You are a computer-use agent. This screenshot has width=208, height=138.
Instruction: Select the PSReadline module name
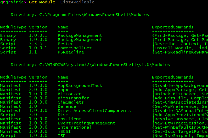[x=71, y=52]
